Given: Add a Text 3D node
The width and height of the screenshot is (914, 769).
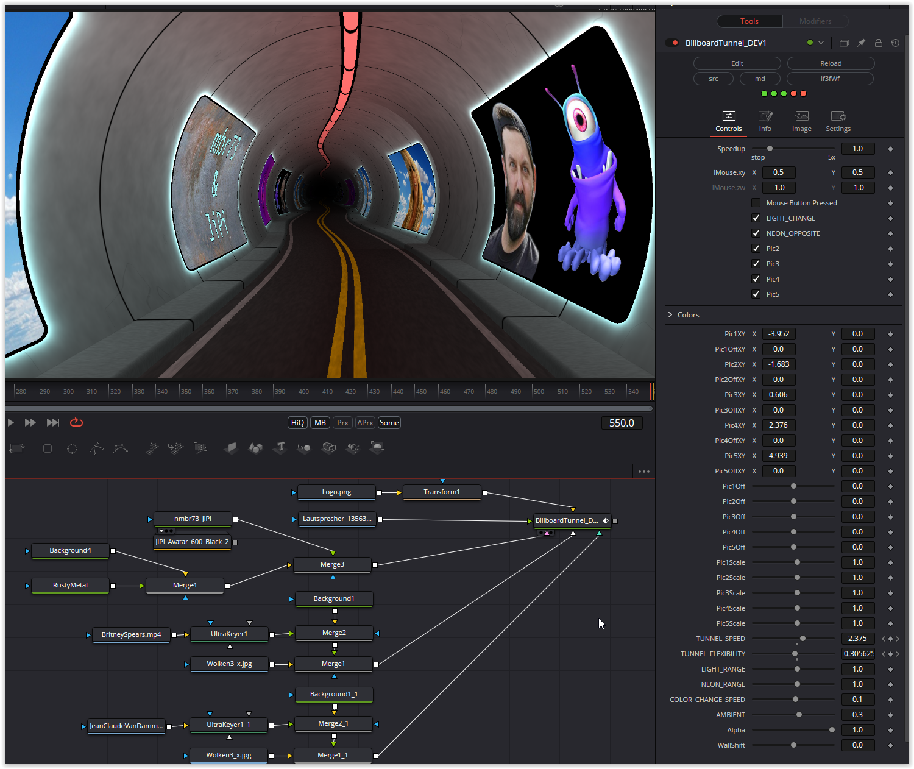Looking at the screenshot, I should 280,448.
